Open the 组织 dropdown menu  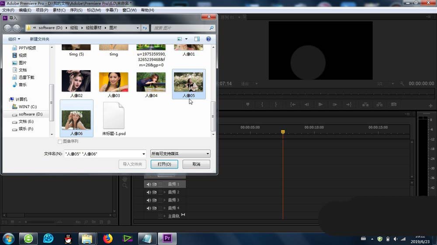point(14,39)
